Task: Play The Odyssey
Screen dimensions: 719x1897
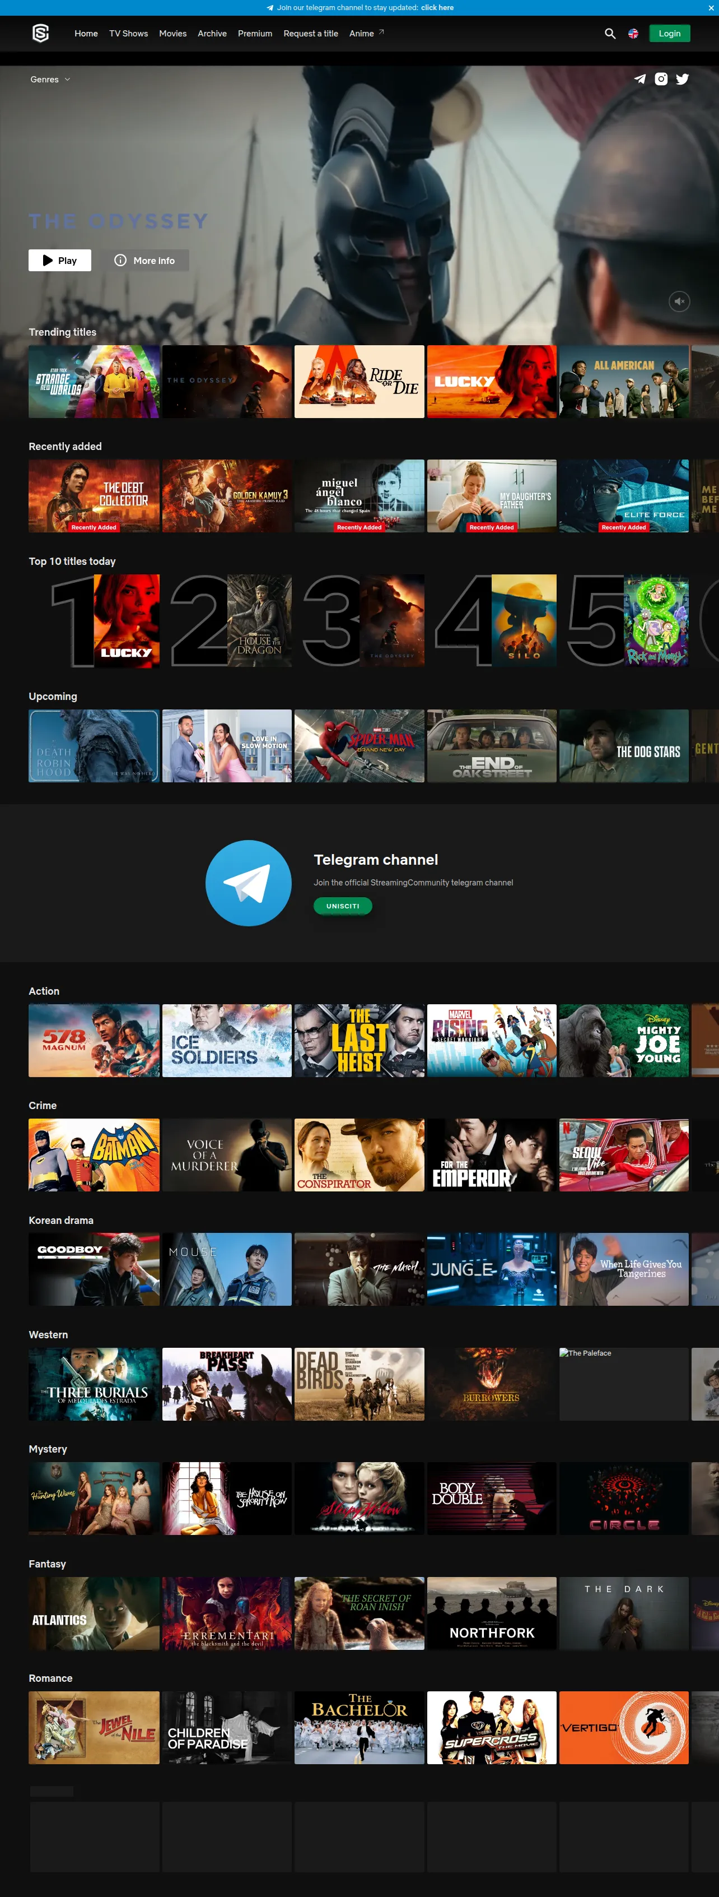Action: click(59, 261)
